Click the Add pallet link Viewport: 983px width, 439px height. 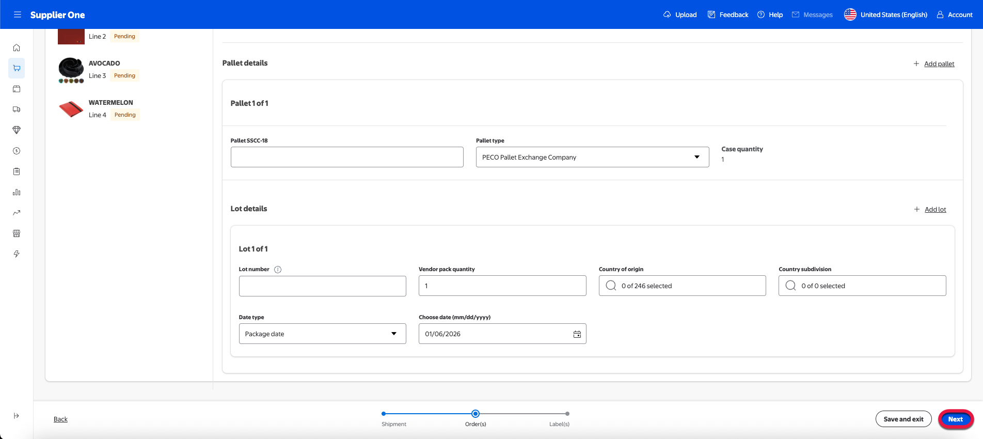point(939,64)
